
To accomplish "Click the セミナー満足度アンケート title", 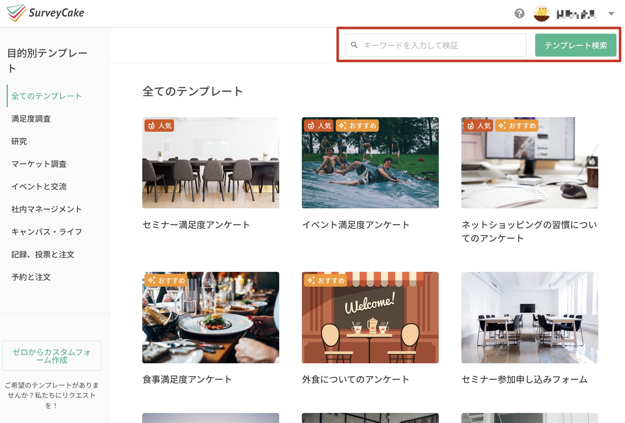I will [196, 225].
